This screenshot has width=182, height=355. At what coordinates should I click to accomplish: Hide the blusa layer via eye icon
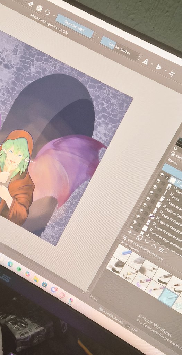pos(155,187)
